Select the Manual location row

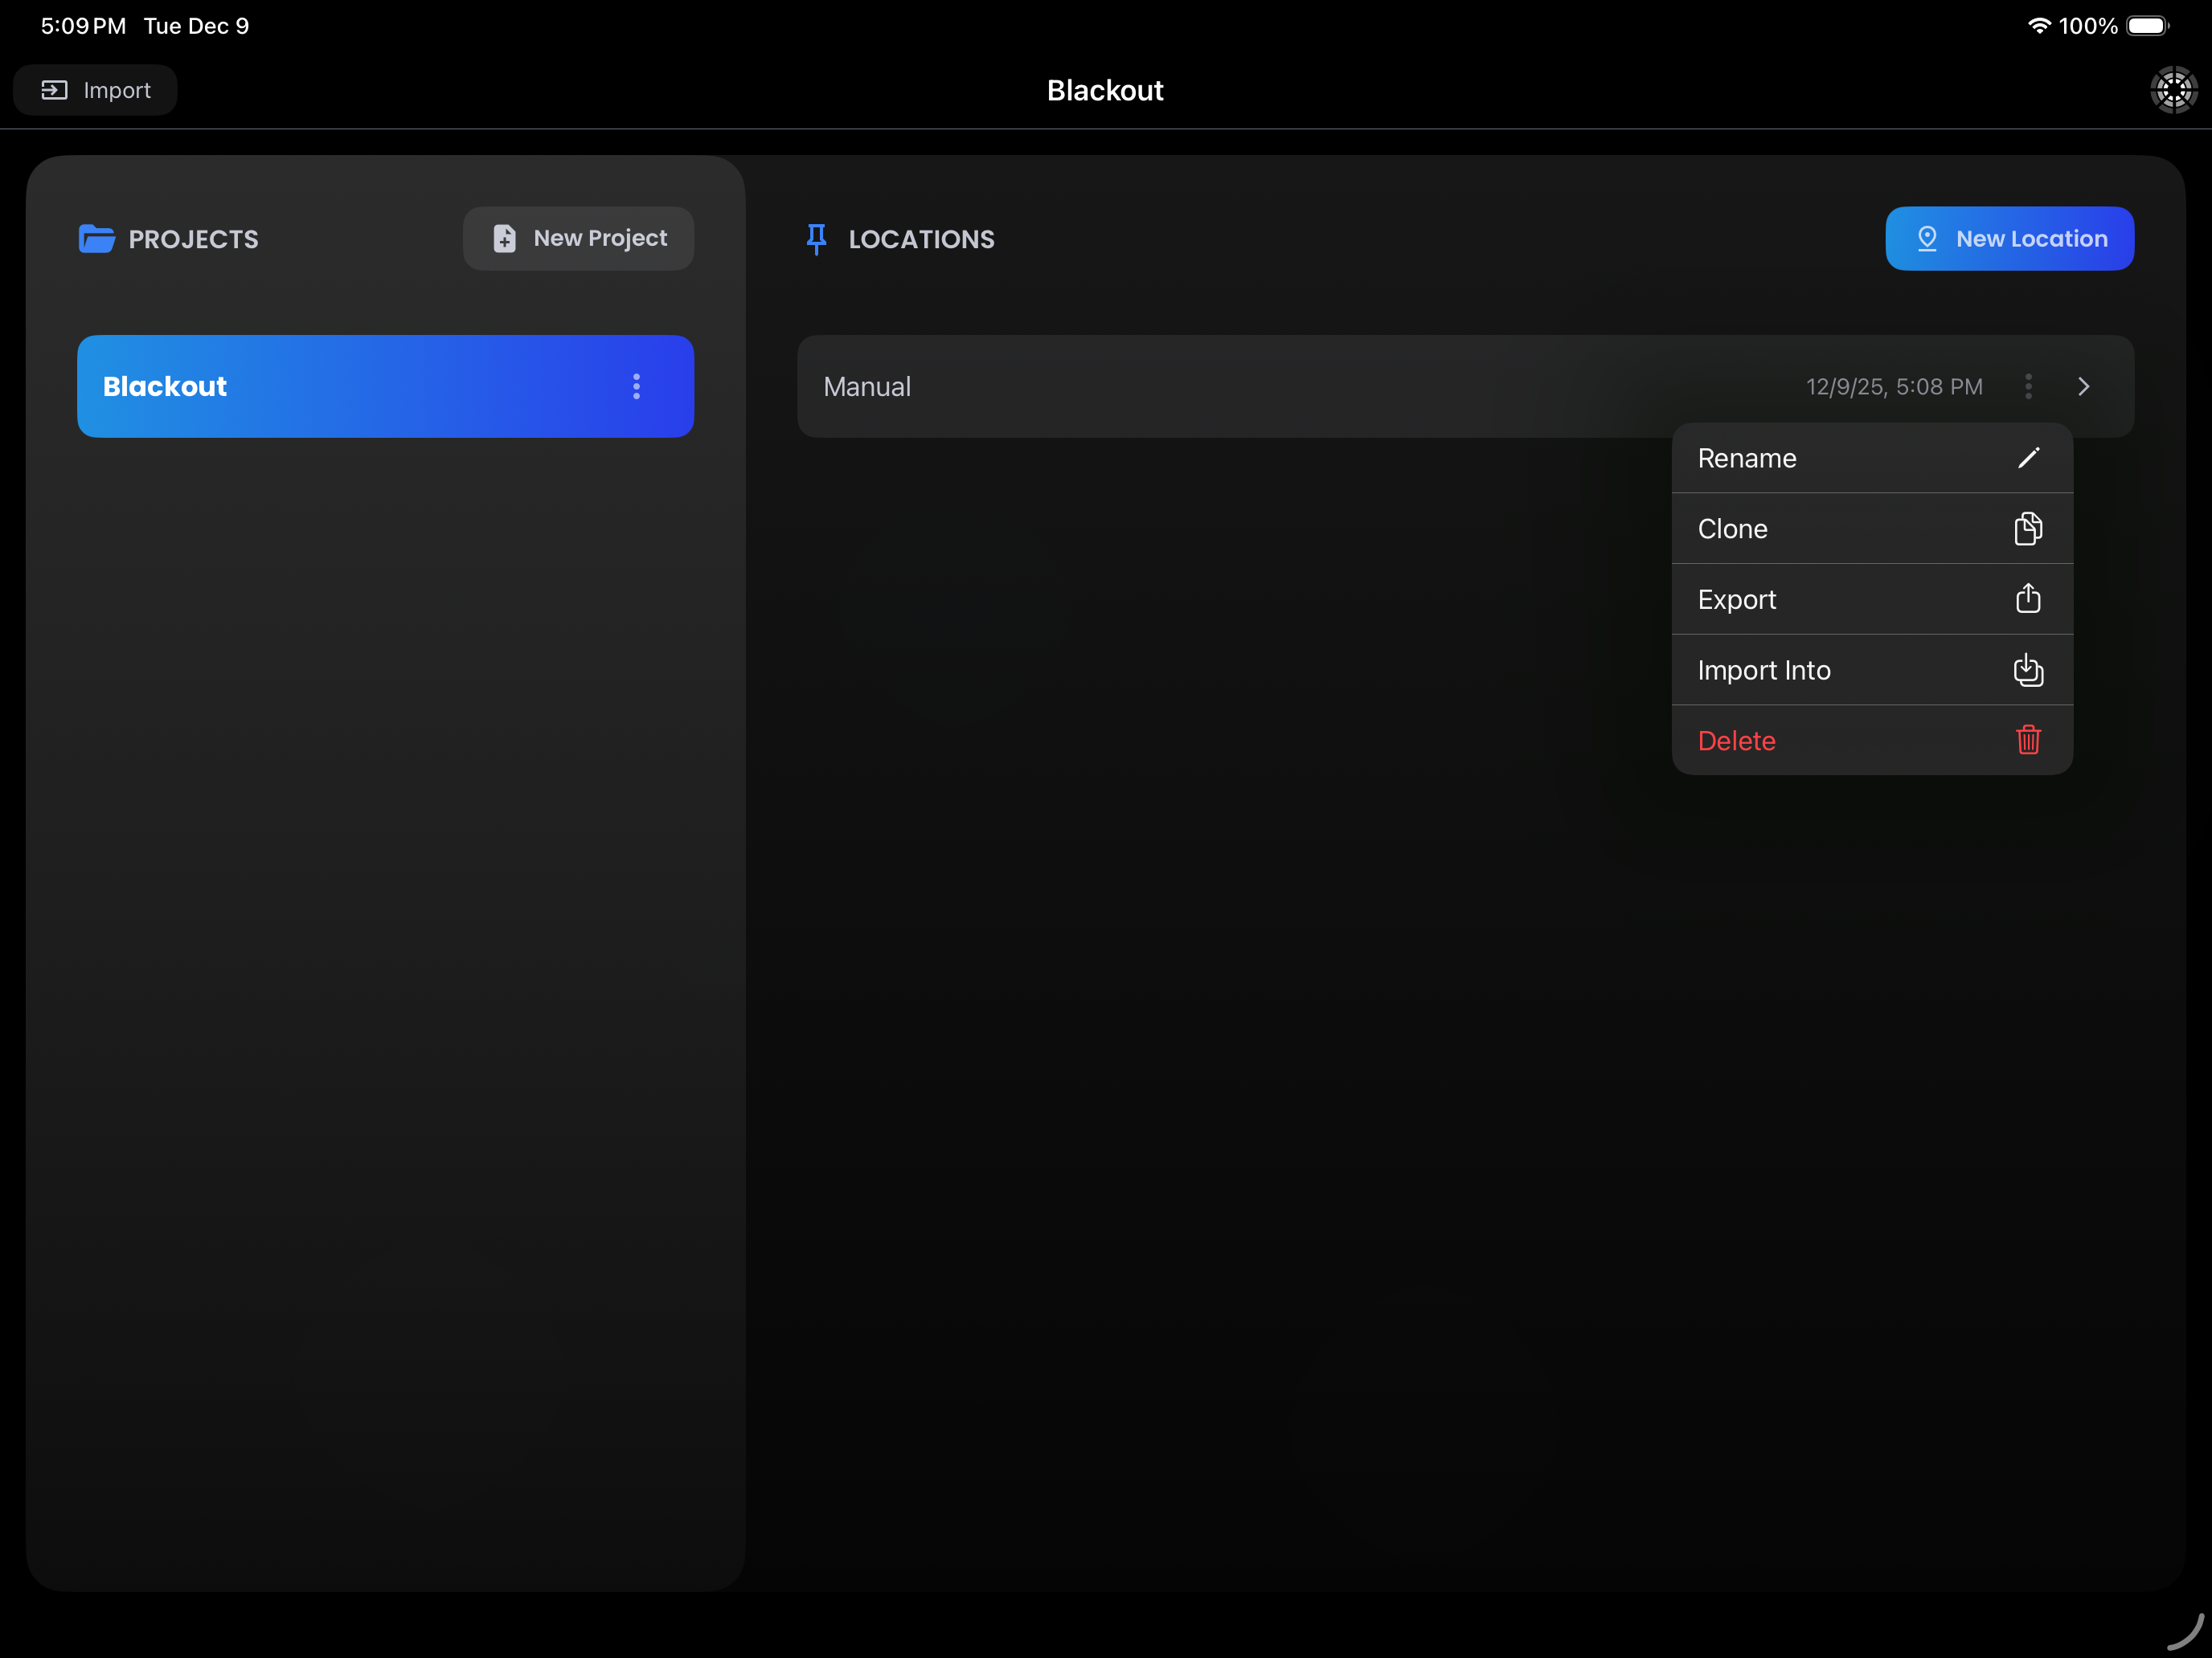1200,386
